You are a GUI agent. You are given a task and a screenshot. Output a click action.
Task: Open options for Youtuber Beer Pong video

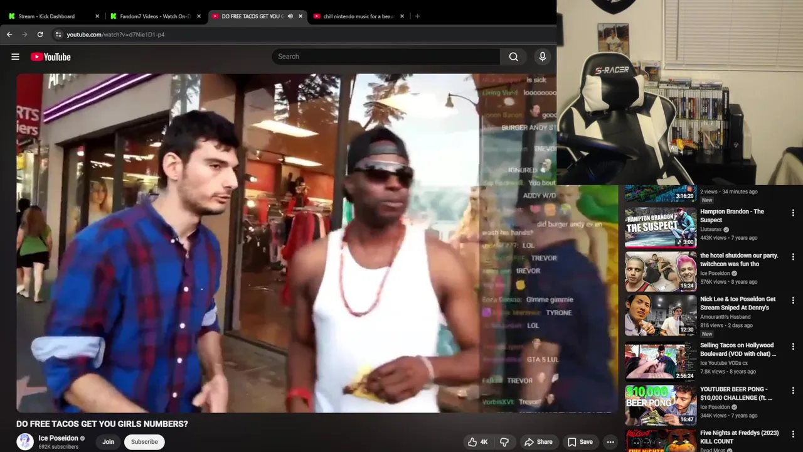793,390
